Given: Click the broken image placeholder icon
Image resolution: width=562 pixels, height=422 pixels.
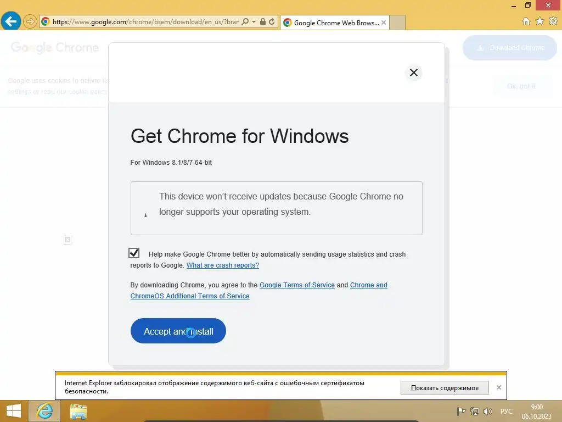Looking at the screenshot, I should tap(68, 240).
